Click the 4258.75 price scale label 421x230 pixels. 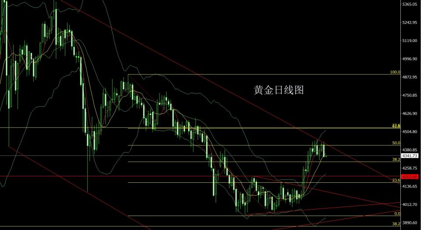coord(410,168)
